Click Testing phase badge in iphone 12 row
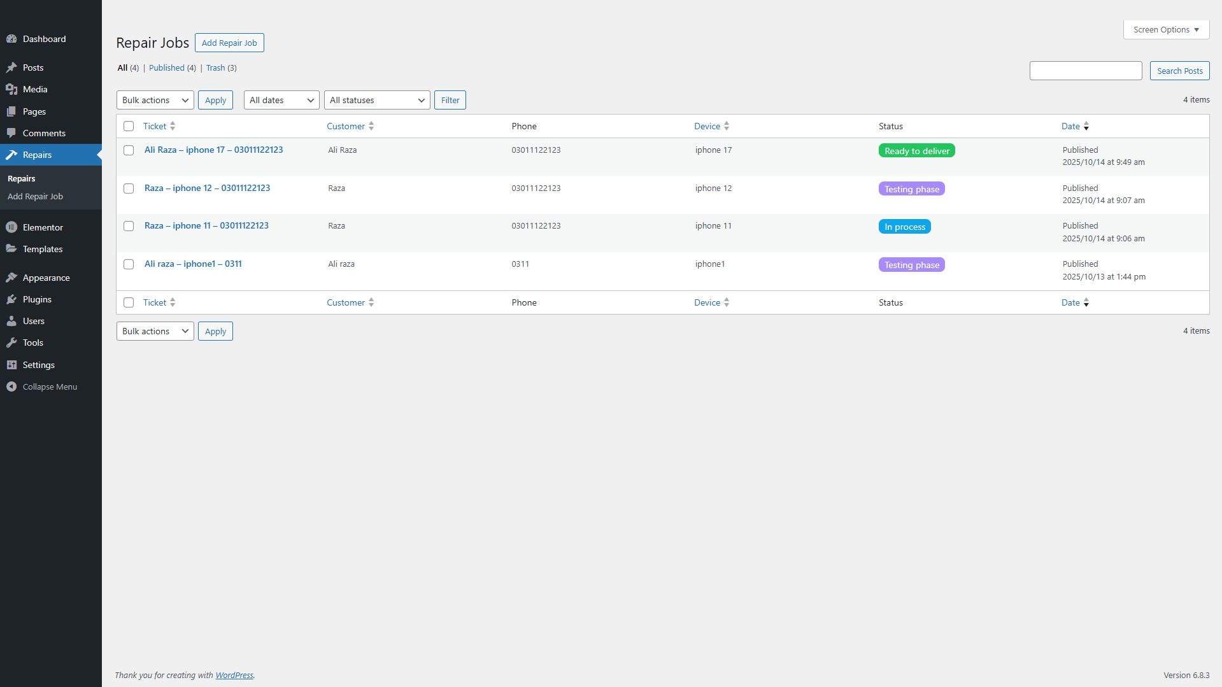This screenshot has width=1222, height=687. (911, 189)
